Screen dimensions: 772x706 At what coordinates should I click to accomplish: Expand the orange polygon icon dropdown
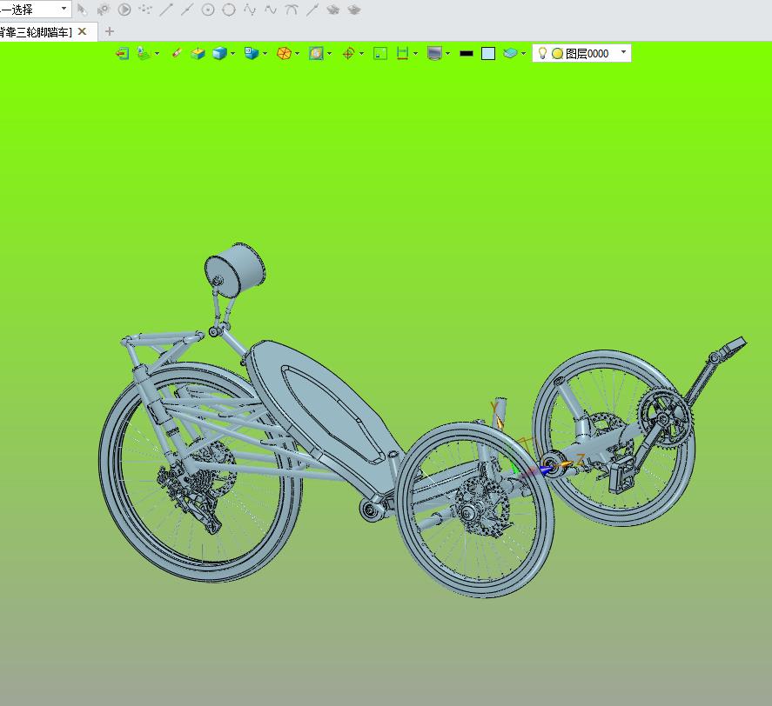tap(298, 53)
